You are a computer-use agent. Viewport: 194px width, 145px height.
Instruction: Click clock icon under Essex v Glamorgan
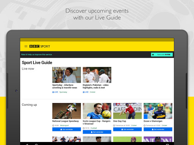(144, 125)
